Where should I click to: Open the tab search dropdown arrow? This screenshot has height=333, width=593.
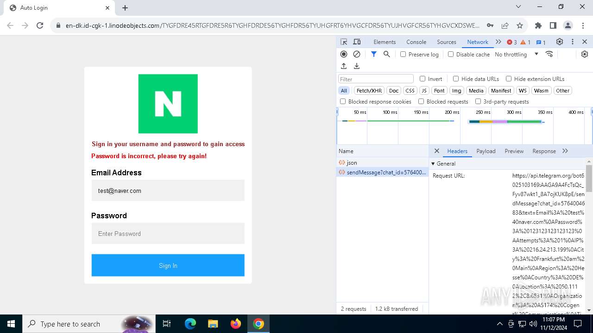pos(518,7)
